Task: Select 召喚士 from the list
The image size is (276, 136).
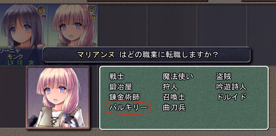Action: (174, 97)
